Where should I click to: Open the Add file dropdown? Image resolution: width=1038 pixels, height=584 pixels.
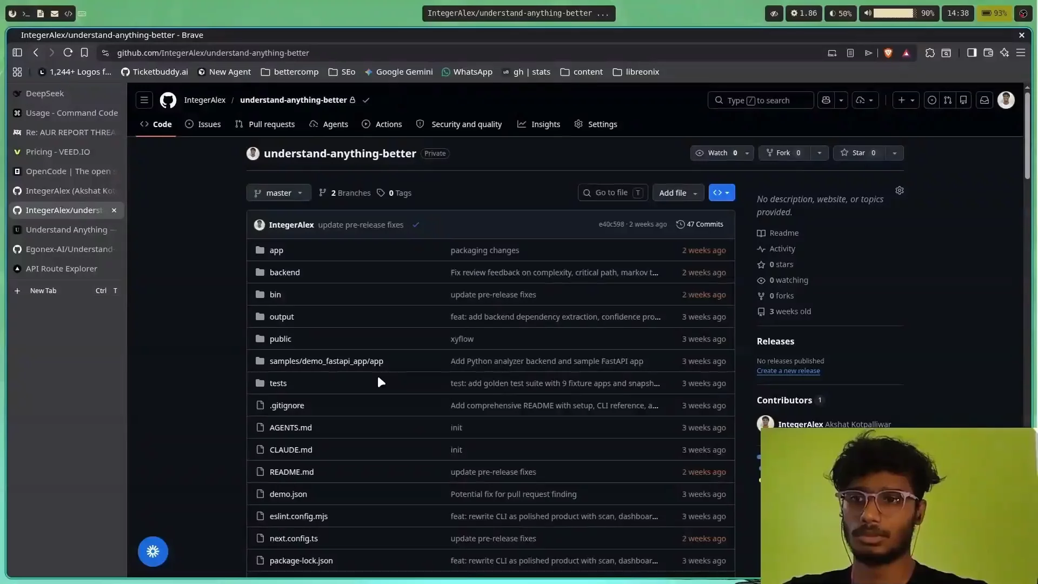point(678,193)
